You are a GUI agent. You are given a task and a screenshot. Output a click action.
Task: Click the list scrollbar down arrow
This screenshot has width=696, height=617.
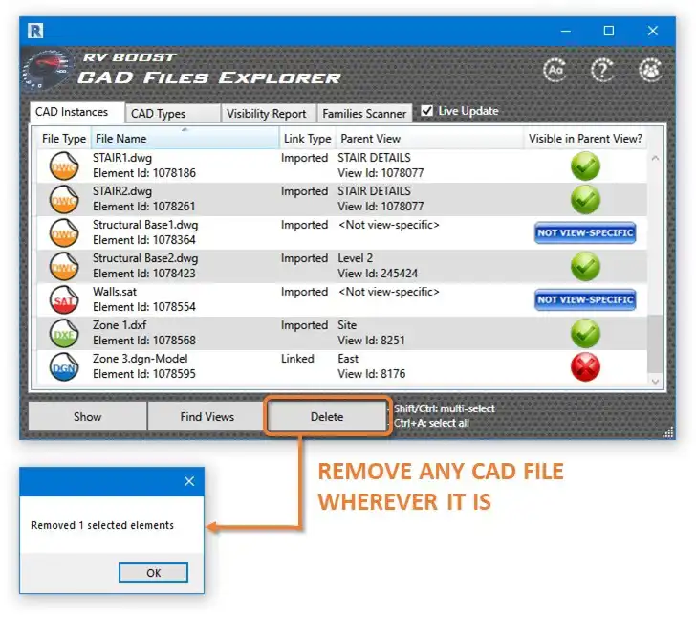click(x=655, y=381)
